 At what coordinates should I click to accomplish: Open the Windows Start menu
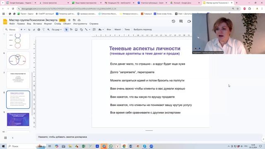click(x=3, y=146)
